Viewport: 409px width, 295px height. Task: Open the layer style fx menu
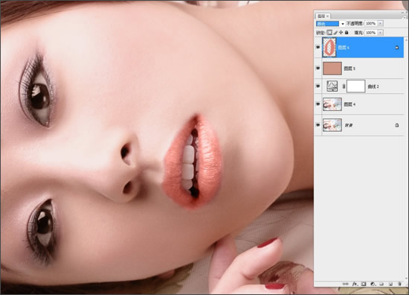pos(355,284)
